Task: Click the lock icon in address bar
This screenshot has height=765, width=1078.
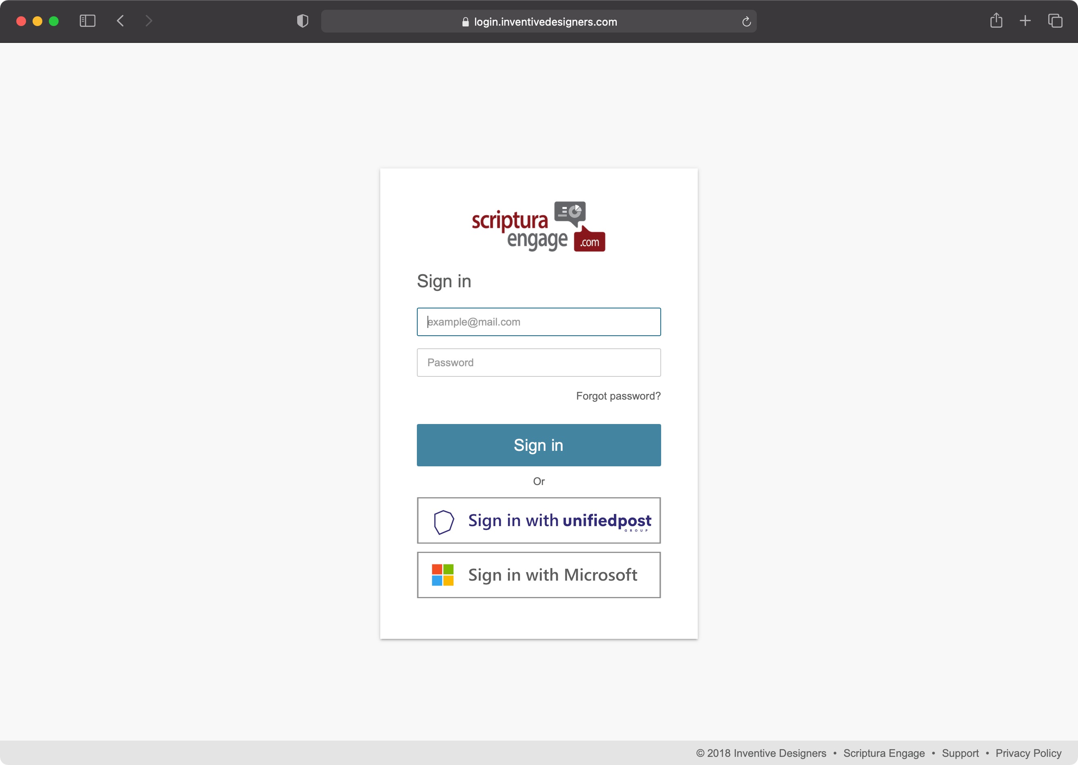Action: (465, 22)
